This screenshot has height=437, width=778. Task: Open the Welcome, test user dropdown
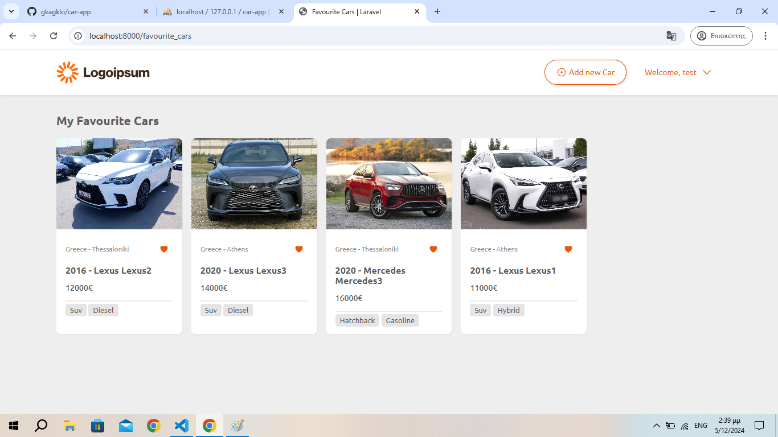678,72
